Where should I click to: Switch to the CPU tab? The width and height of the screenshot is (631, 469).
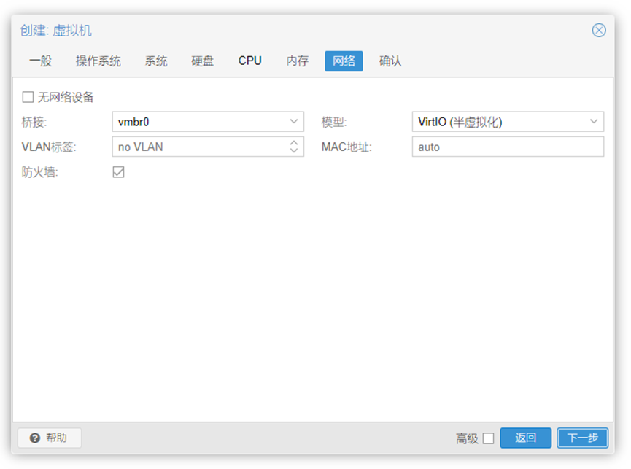[250, 61]
